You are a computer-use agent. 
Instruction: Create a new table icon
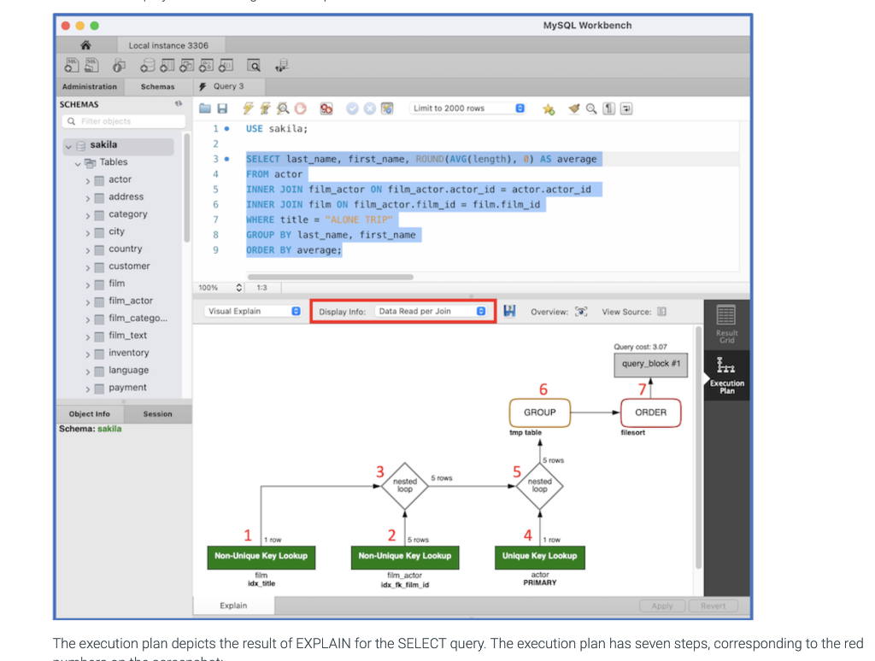click(x=167, y=65)
